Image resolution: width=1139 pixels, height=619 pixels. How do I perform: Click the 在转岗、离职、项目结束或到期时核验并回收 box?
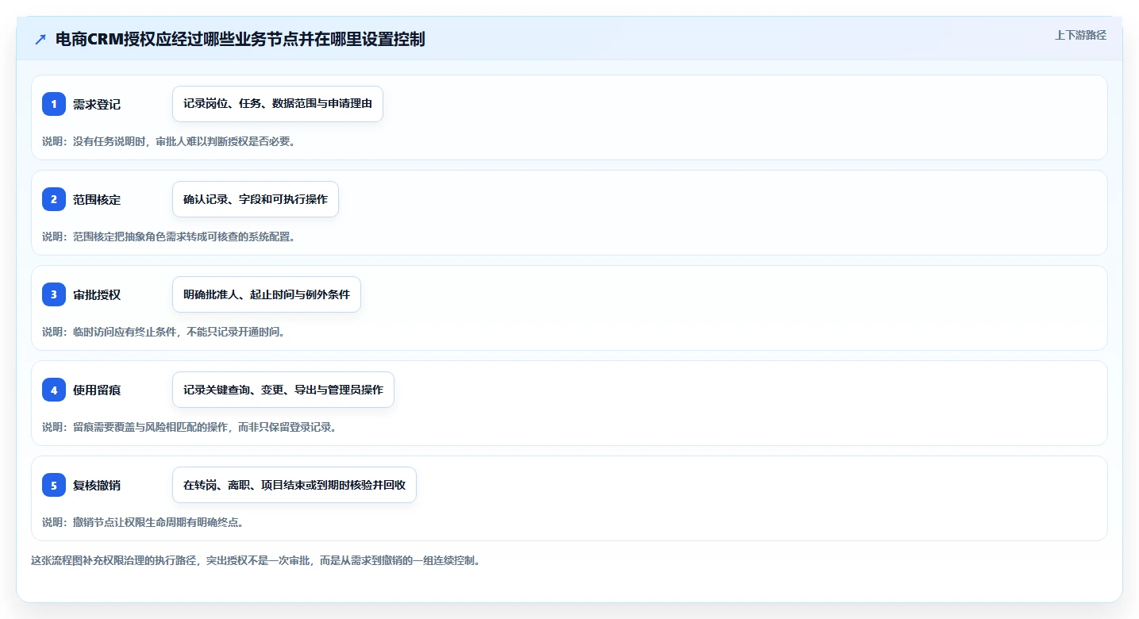click(x=294, y=485)
